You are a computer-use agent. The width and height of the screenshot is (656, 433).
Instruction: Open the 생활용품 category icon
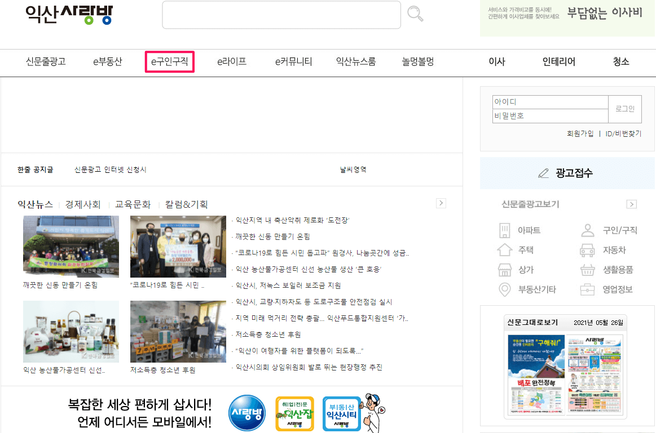pyautogui.click(x=588, y=270)
